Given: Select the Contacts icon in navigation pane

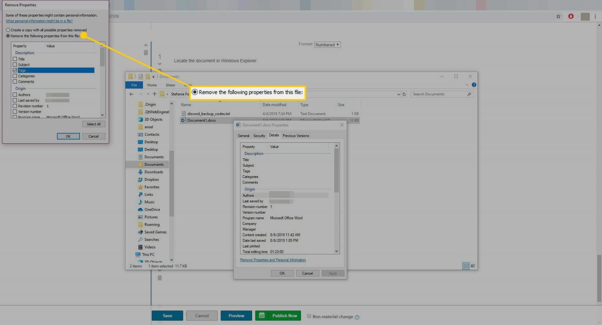Looking at the screenshot, I should click(140, 134).
